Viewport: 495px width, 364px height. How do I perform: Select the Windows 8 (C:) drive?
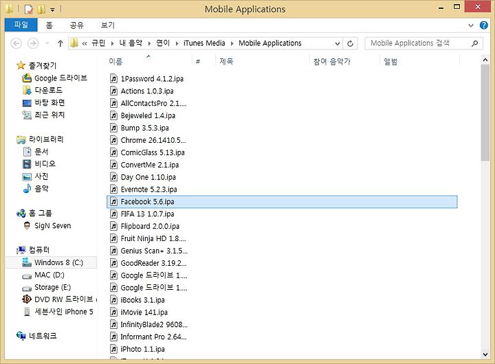coord(52,262)
